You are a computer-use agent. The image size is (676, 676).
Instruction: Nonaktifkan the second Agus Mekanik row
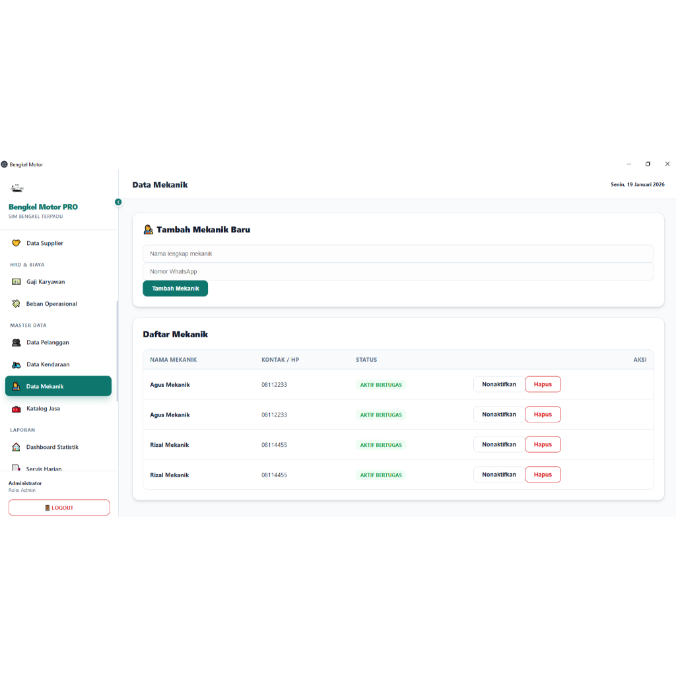pyautogui.click(x=499, y=415)
